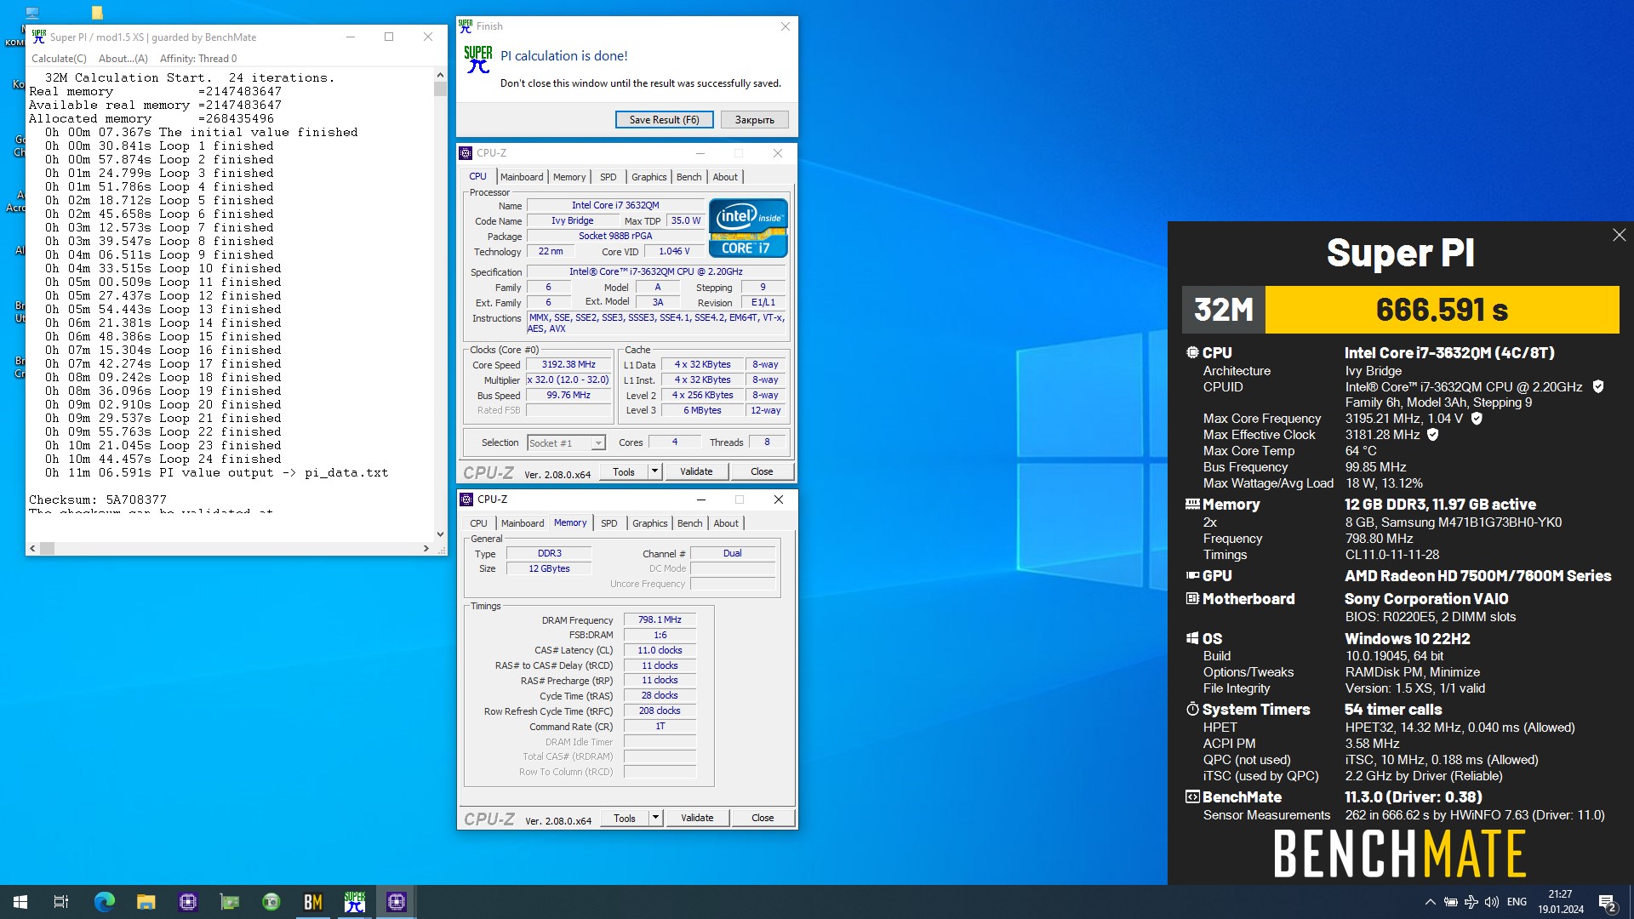The height and width of the screenshot is (919, 1634).
Task: Open the volume tray icon
Action: coord(1491,902)
